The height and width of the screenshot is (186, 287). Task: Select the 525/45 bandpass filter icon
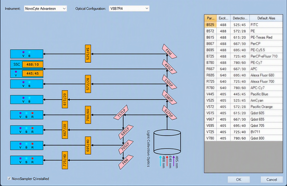click(88, 54)
